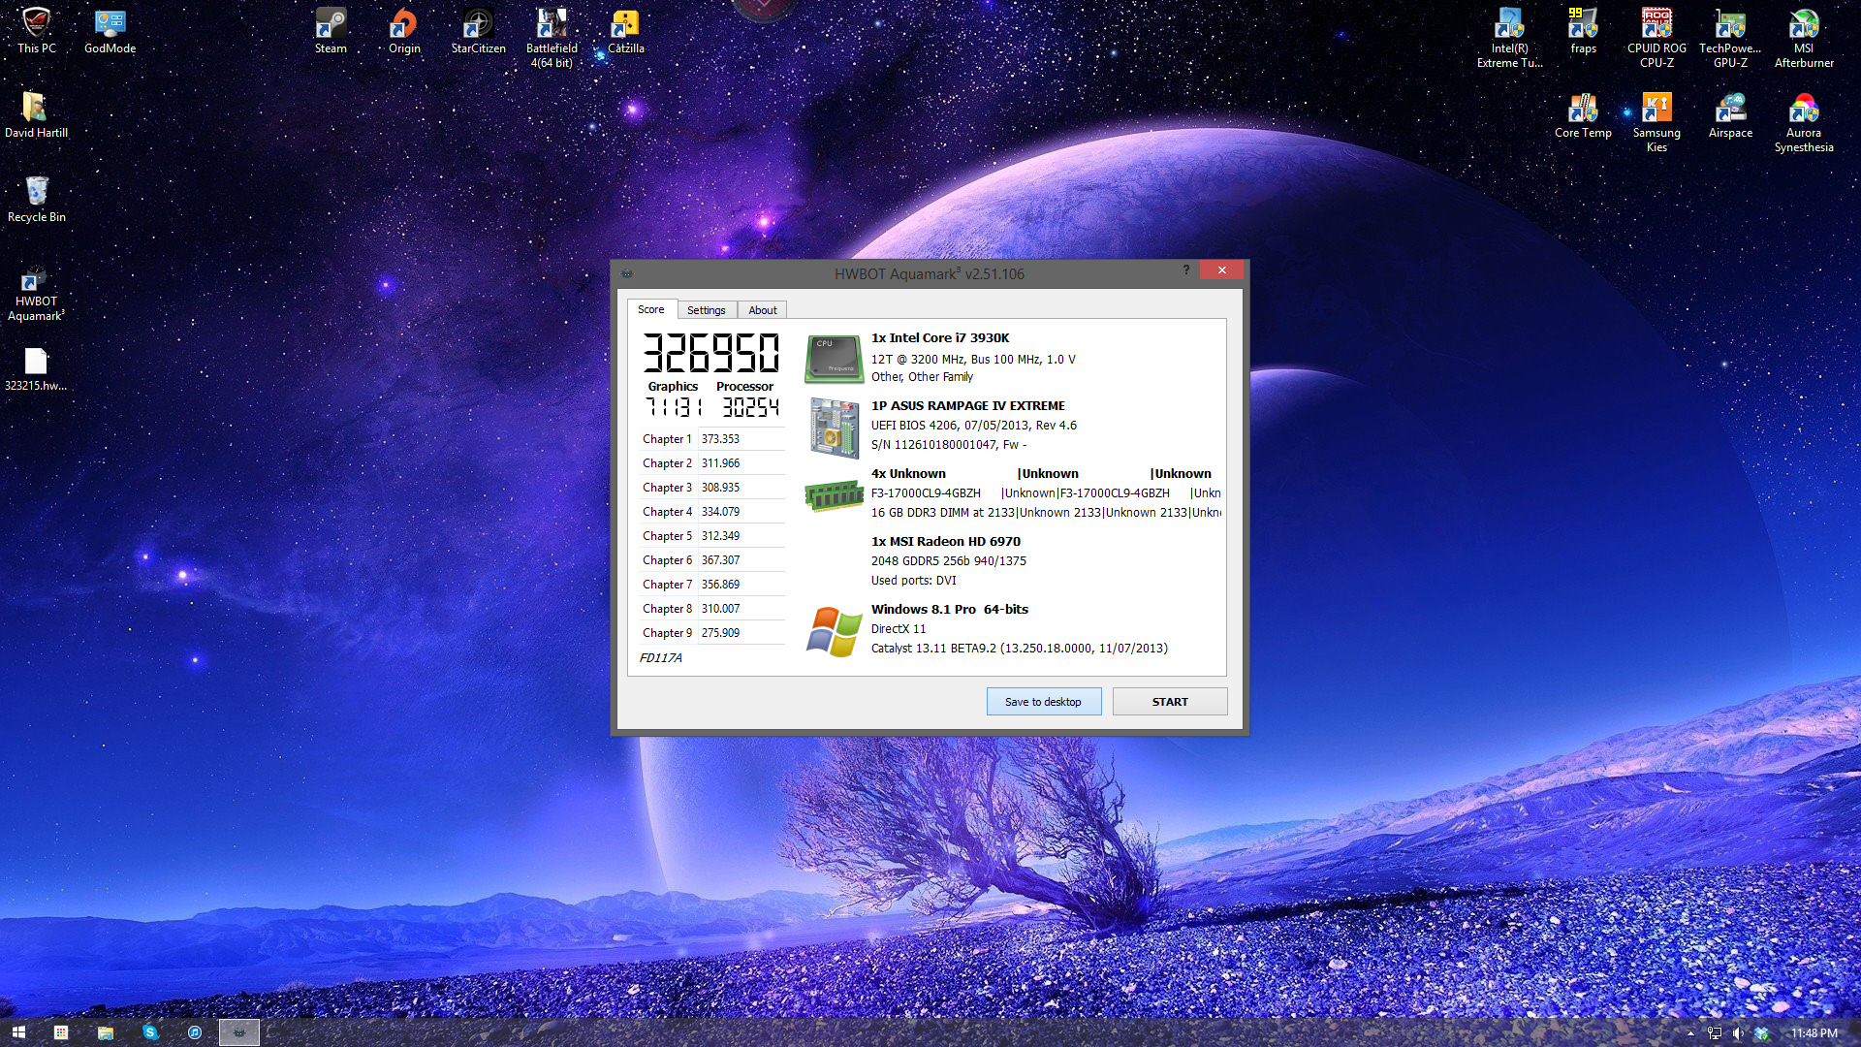Select Chapter 9 value 275.909
The height and width of the screenshot is (1047, 1861).
coord(720,633)
